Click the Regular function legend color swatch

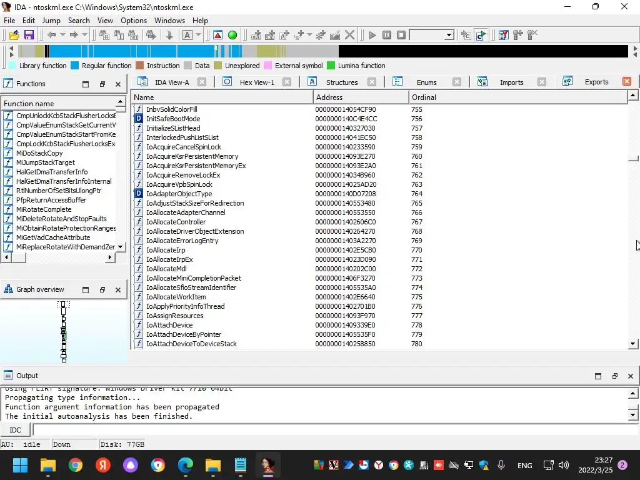click(x=74, y=66)
